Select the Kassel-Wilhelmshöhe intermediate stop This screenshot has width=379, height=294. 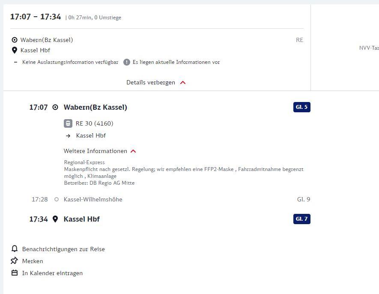coord(93,199)
